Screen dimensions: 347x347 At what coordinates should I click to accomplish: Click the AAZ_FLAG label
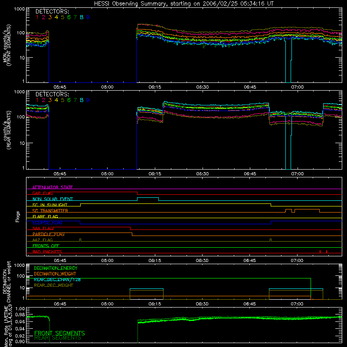[x=43, y=240]
